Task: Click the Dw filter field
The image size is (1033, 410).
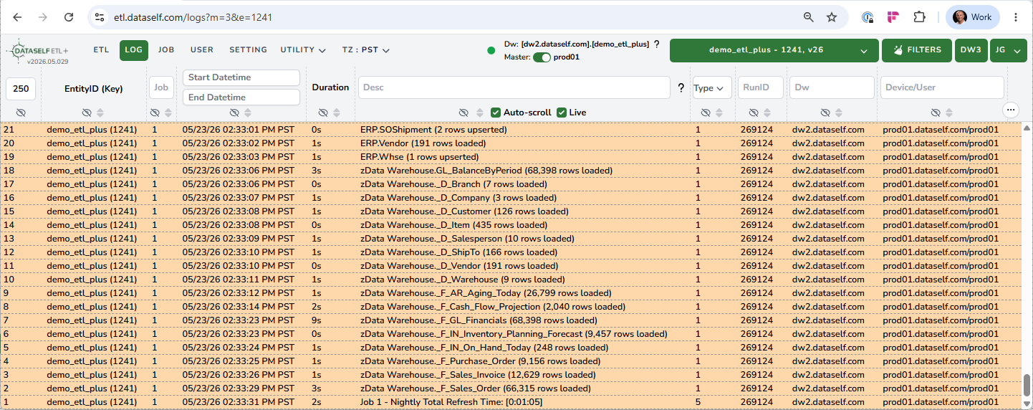Action: click(x=832, y=87)
